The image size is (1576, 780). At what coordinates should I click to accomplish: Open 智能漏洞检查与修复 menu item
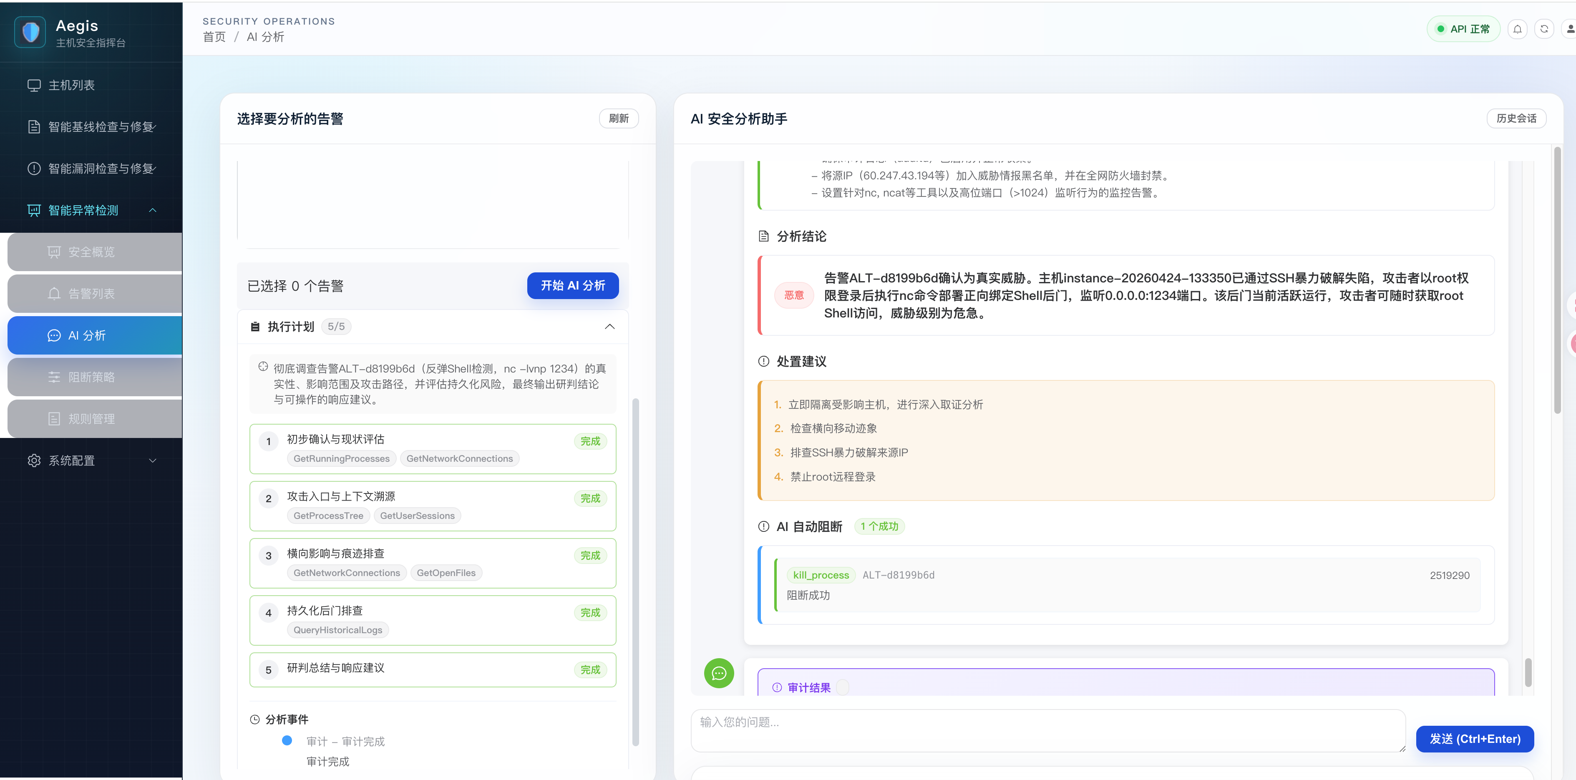[92, 169]
